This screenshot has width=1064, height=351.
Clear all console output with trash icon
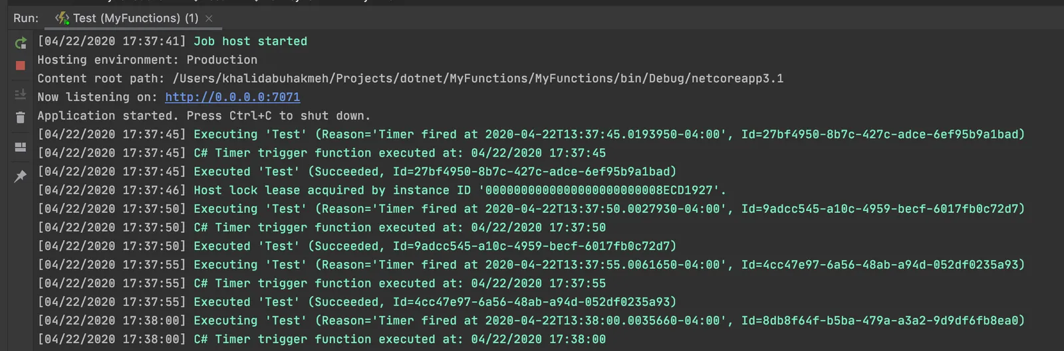point(20,117)
